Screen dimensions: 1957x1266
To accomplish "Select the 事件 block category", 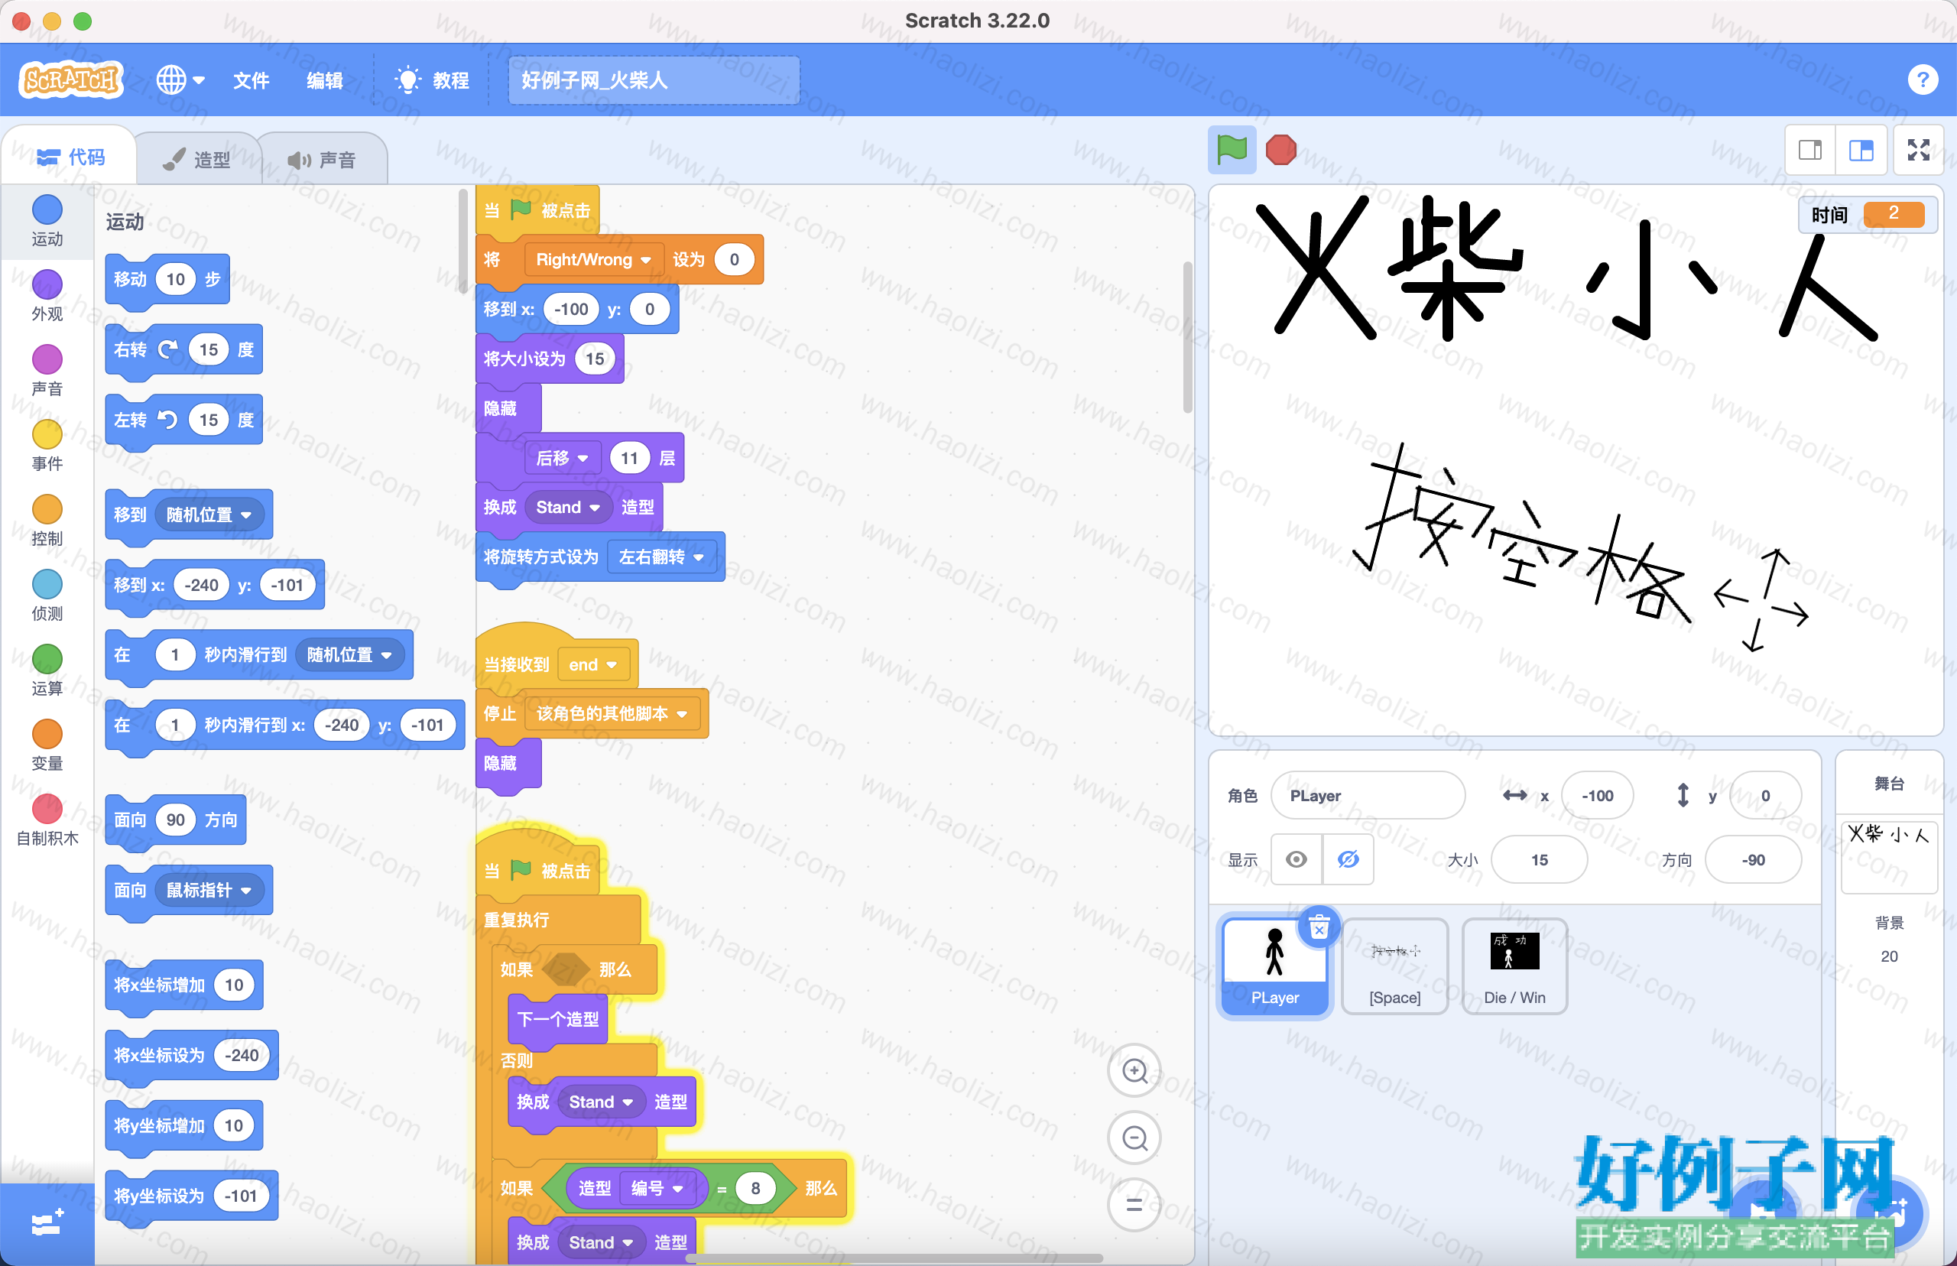I will (47, 445).
